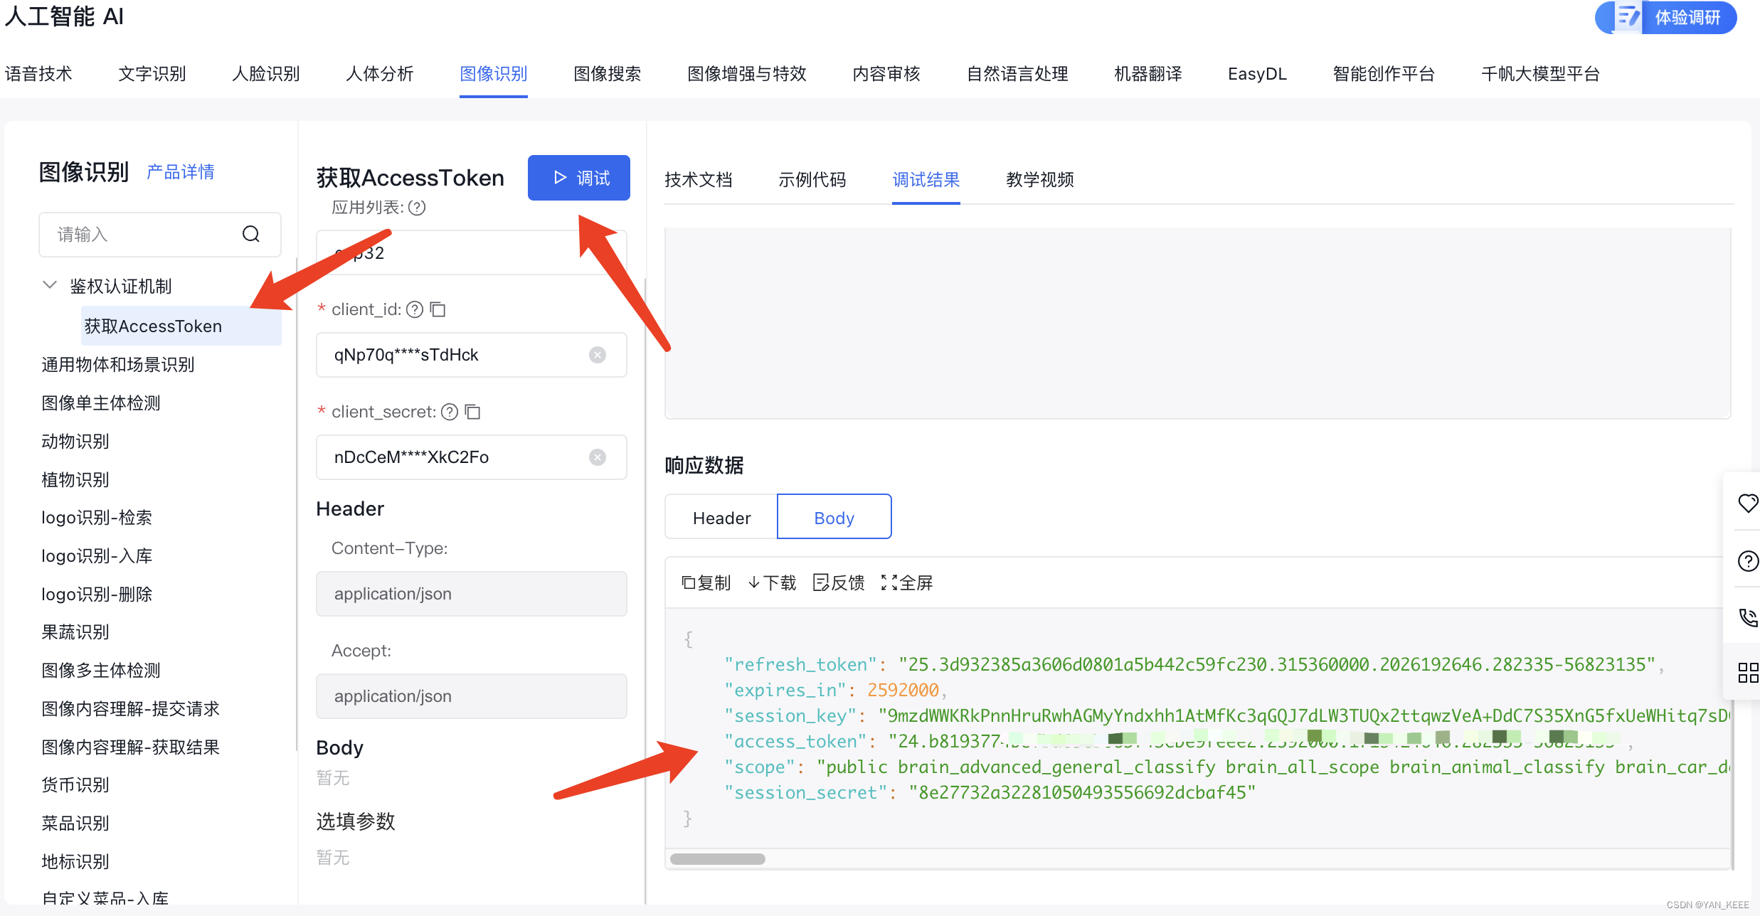This screenshot has height=916, width=1760.
Task: Click the heart favorite icon on right edge
Action: coord(1747,504)
